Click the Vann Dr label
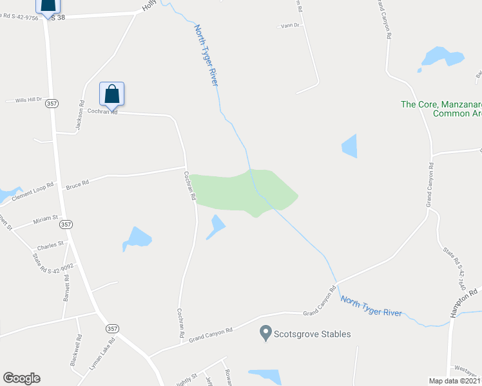Viewport: 482px width, 386px height. point(290,26)
